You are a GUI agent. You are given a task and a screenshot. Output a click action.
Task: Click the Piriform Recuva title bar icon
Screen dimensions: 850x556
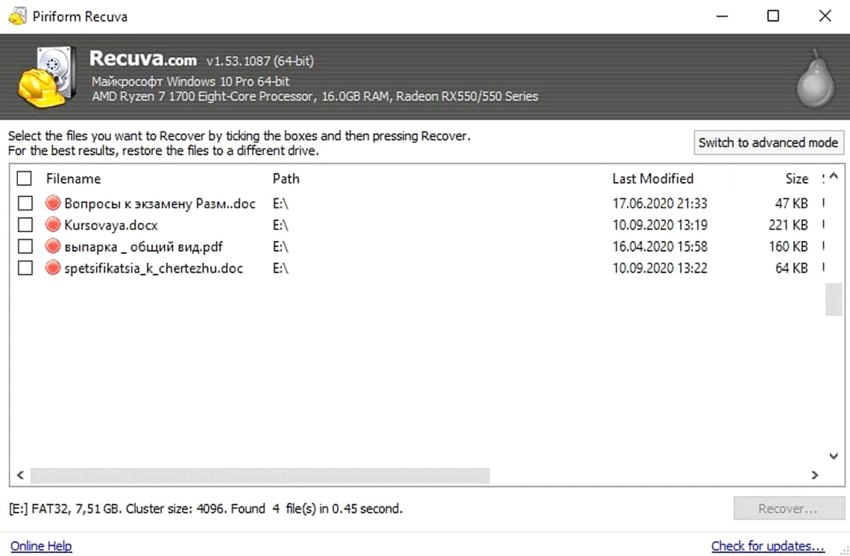(x=18, y=16)
